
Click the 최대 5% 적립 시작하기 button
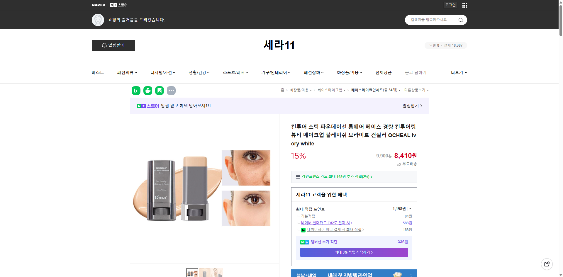click(354, 252)
